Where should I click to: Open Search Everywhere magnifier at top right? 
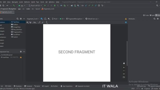point(157,5)
